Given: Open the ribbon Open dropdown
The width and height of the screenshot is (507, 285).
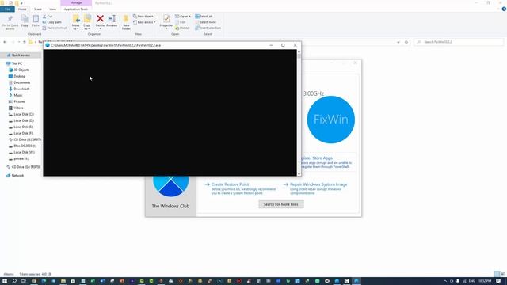Looking at the screenshot, I should click(183, 16).
